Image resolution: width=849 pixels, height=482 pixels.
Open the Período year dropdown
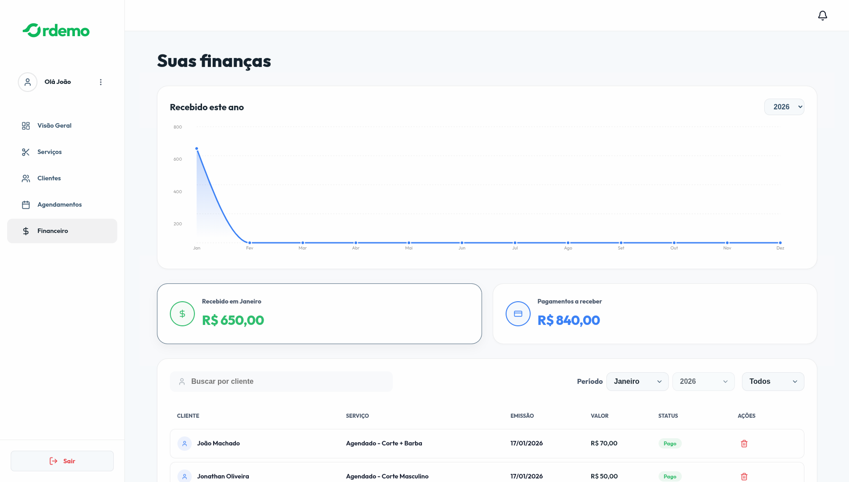tap(703, 382)
